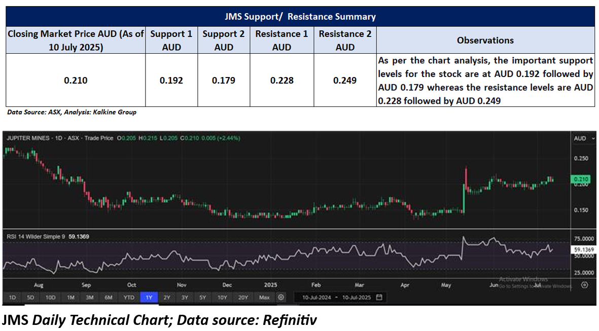The height and width of the screenshot is (331, 599).
Task: Click the Dec label on time axis
Action: (227, 285)
